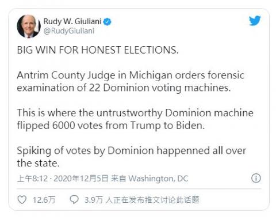Click the 'Spiking of votes by Dominion' line

tap(132, 150)
